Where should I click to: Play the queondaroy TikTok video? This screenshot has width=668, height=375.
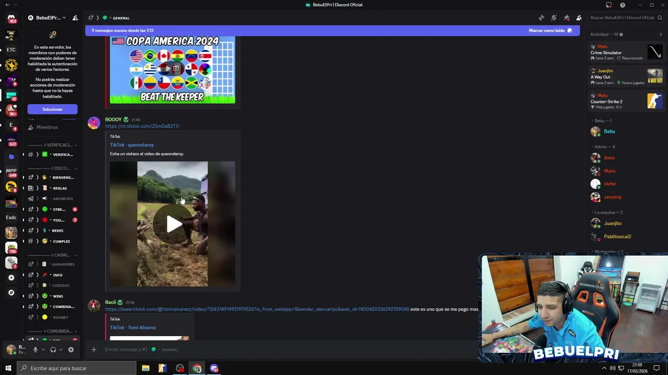coord(173,224)
